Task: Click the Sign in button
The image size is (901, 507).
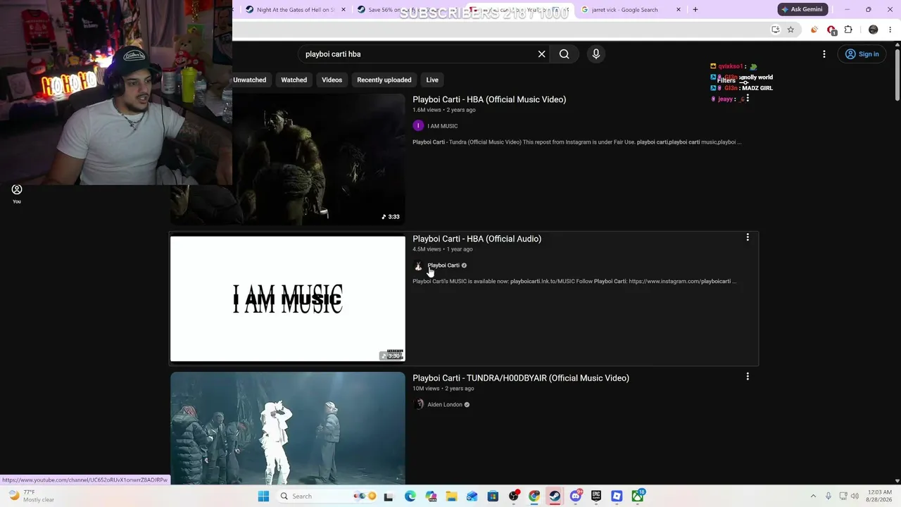Action: click(862, 54)
